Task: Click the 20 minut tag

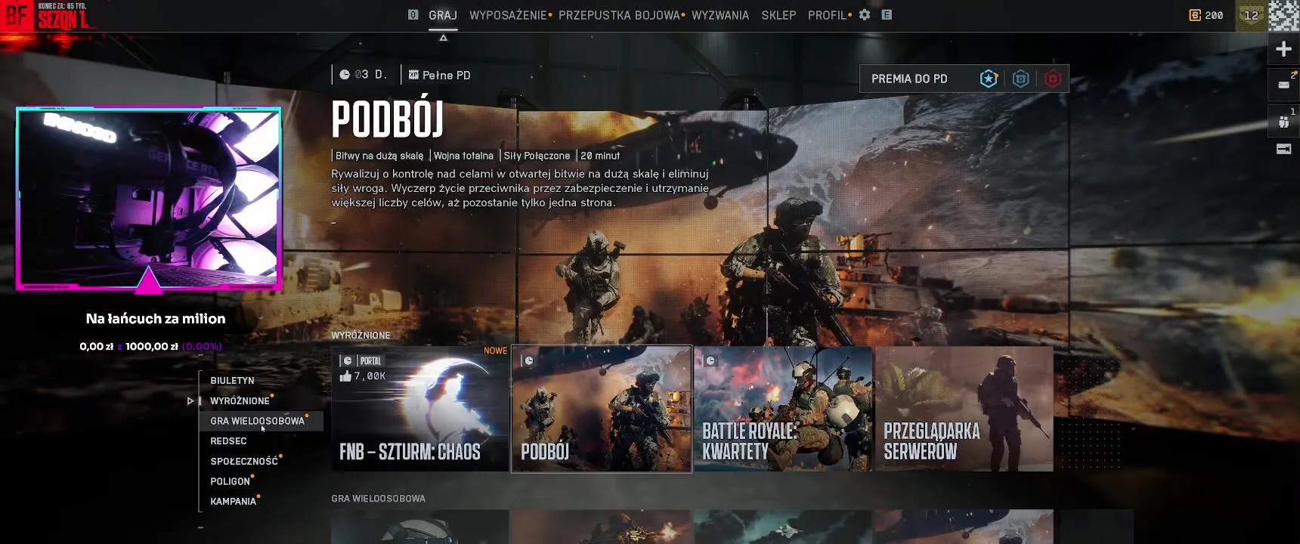Action: (600, 156)
